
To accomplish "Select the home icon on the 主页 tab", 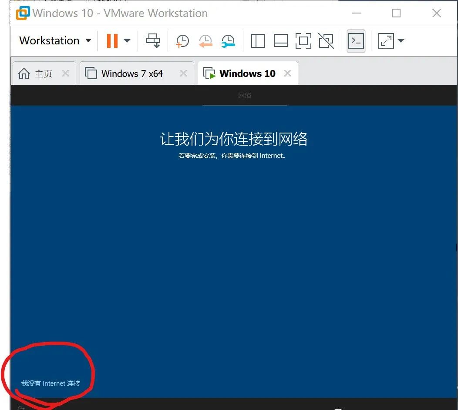I will click(24, 73).
